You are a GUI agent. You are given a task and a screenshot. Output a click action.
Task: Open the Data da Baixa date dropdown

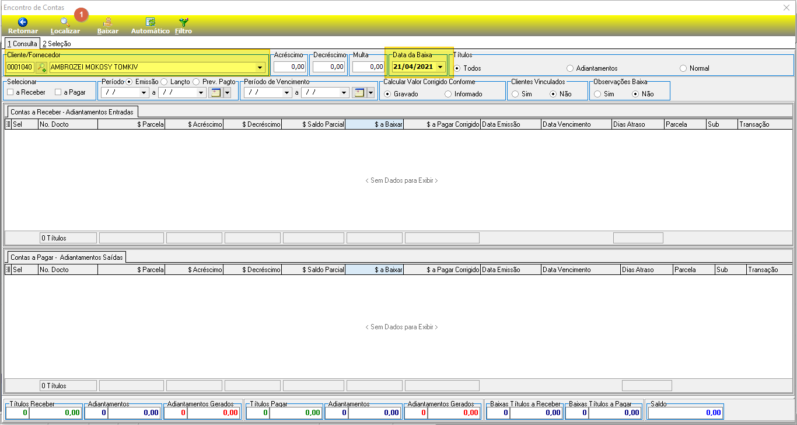pos(441,67)
